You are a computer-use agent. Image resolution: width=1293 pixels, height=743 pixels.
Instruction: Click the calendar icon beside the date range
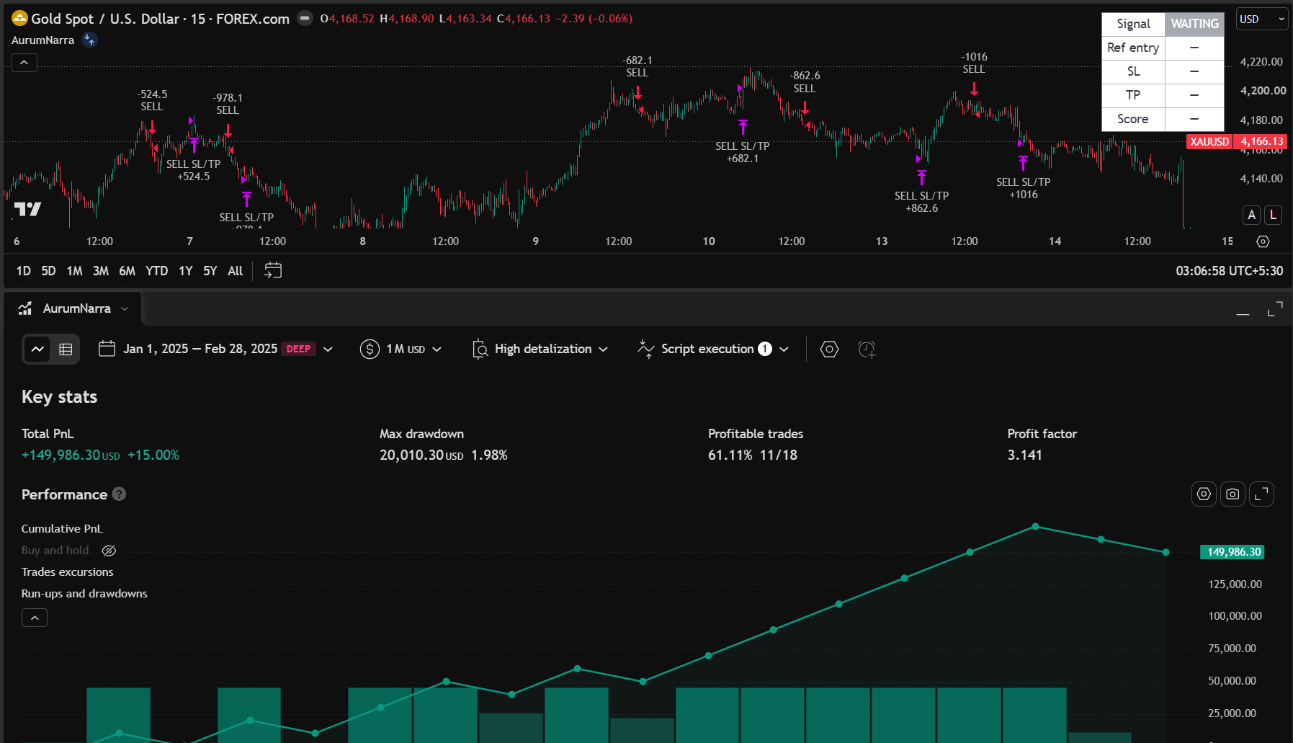[x=107, y=349]
